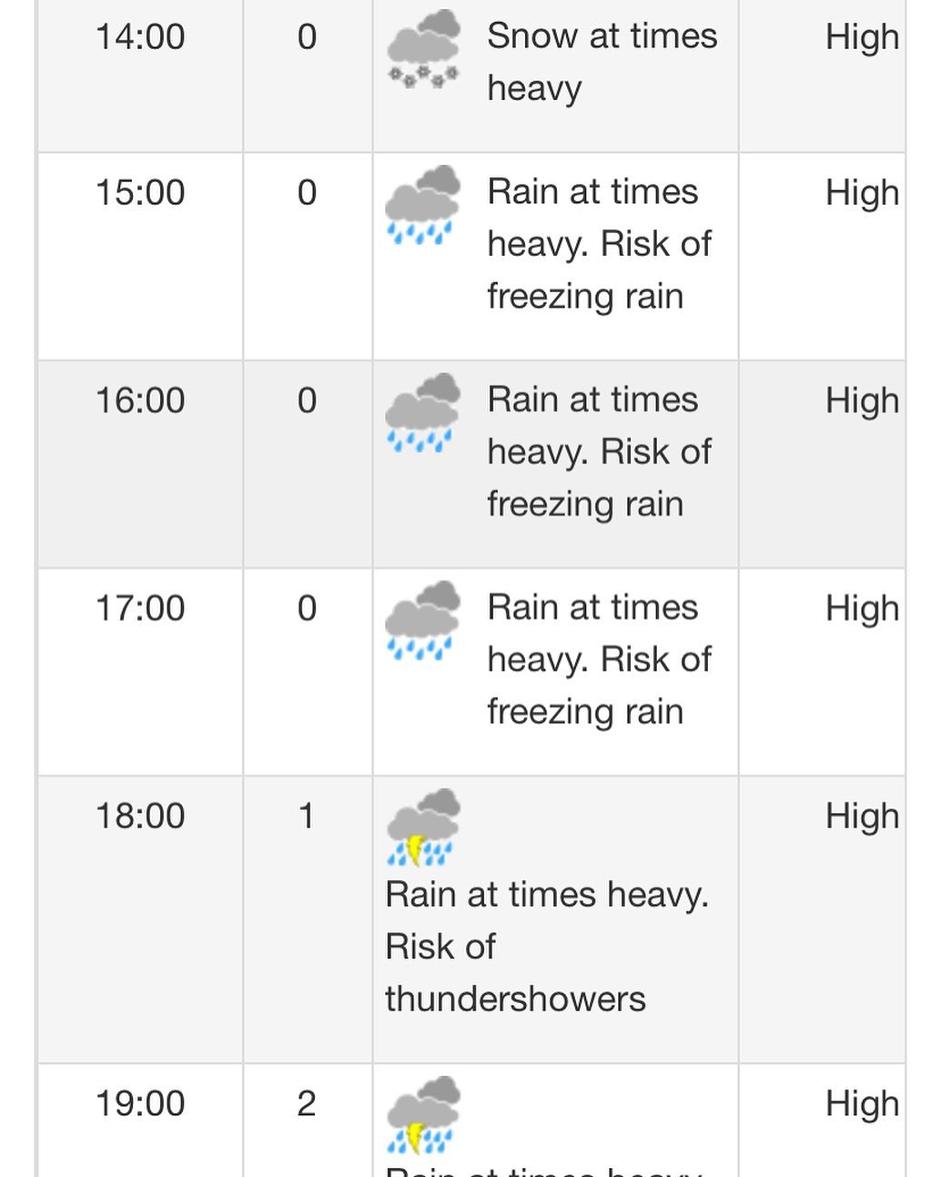Select the 14:00 time cell
Screen dimensions: 941x1177
point(140,37)
